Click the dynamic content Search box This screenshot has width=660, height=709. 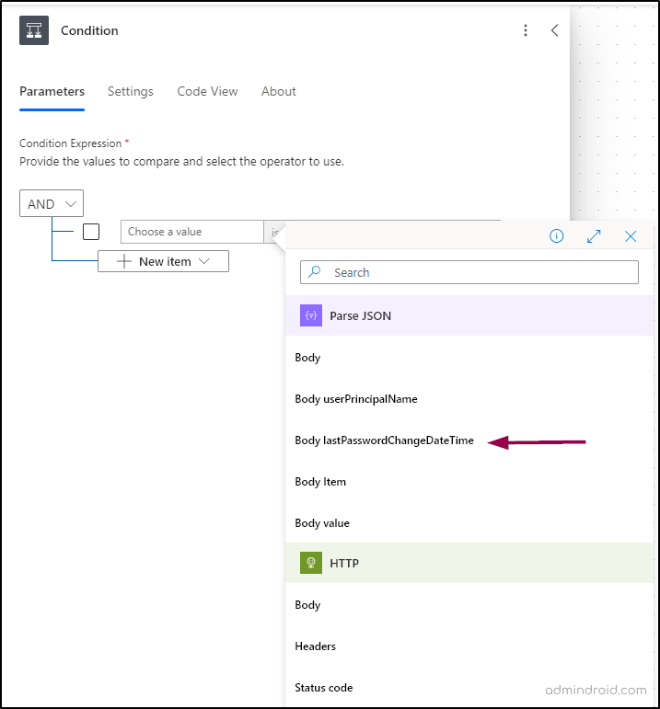(x=469, y=272)
